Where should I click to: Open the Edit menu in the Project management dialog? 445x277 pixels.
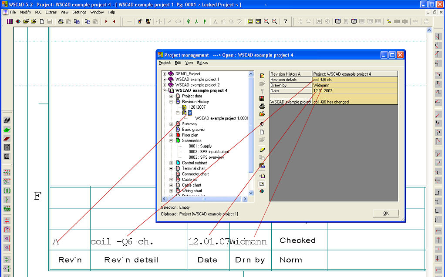pos(178,63)
